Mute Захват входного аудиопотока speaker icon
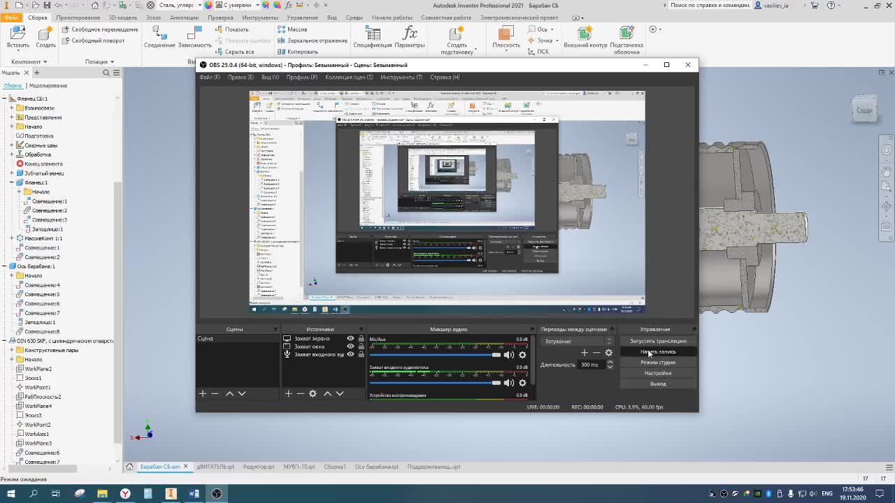The image size is (895, 503). (509, 383)
